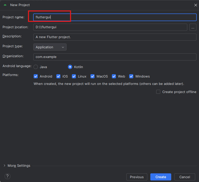Toggle the Windows platform checkbox
The image size is (199, 182).
131,76
